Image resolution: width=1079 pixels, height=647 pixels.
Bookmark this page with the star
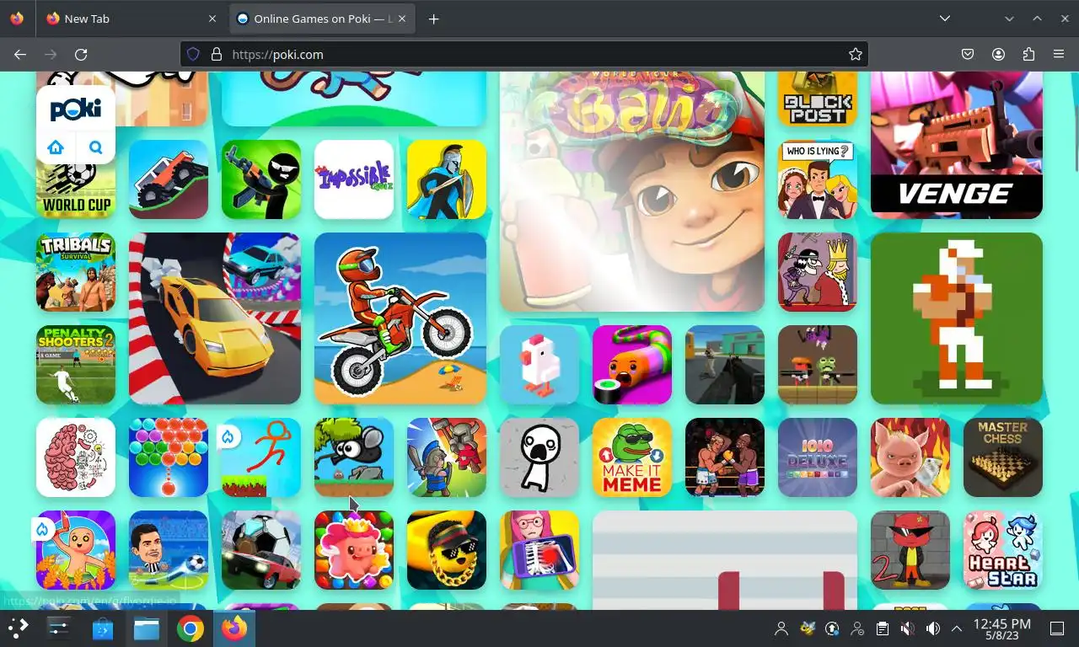tap(856, 54)
